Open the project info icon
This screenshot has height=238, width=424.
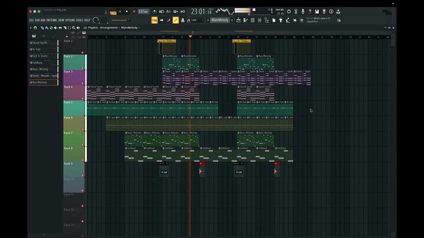click(331, 11)
